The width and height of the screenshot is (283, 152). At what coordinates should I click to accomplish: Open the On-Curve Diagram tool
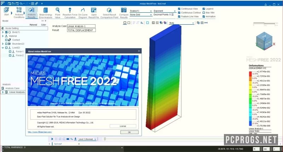coord(83,13)
